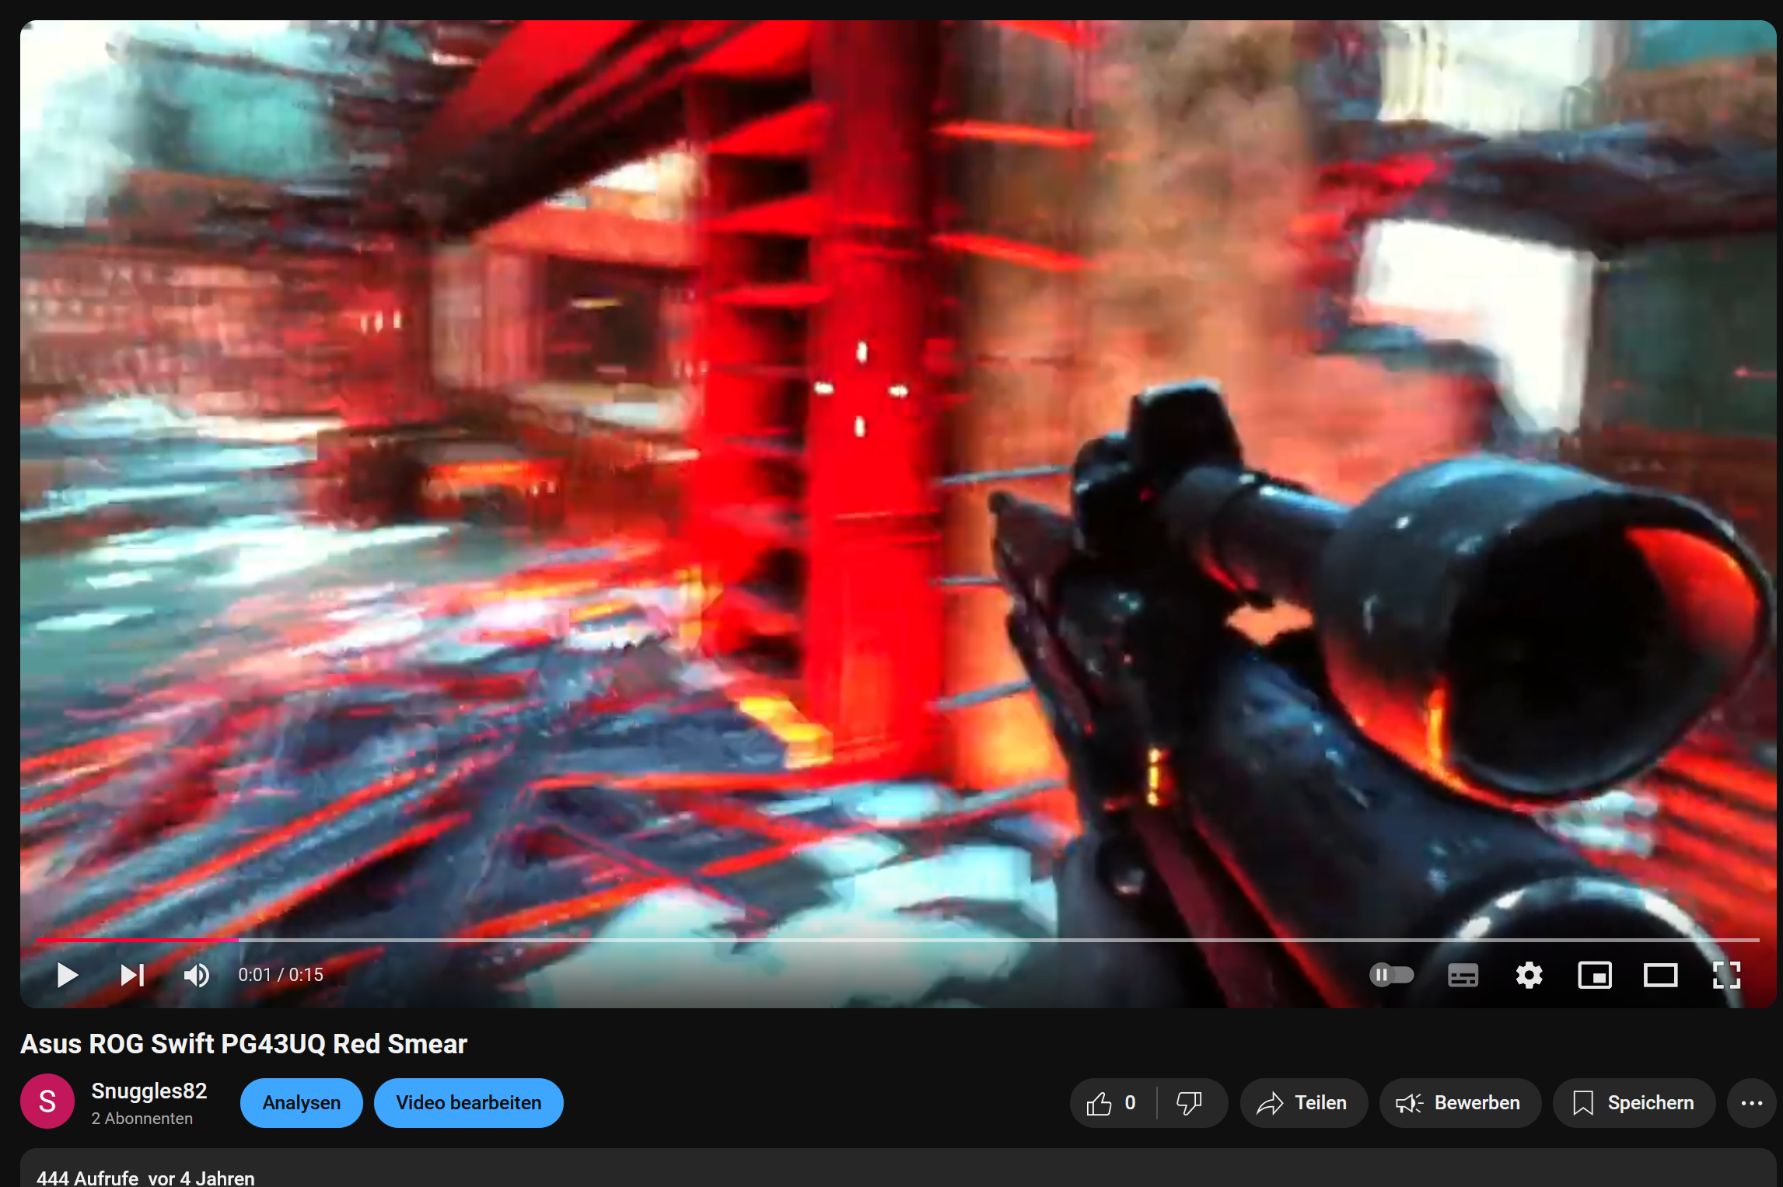Mute the video volume

click(x=197, y=975)
